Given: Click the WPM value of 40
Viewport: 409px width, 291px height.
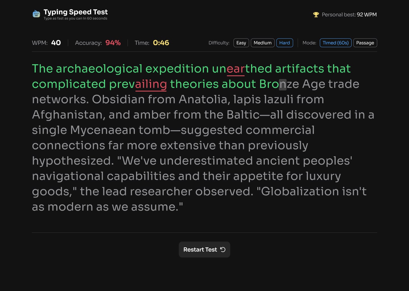Looking at the screenshot, I should pyautogui.click(x=56, y=43).
